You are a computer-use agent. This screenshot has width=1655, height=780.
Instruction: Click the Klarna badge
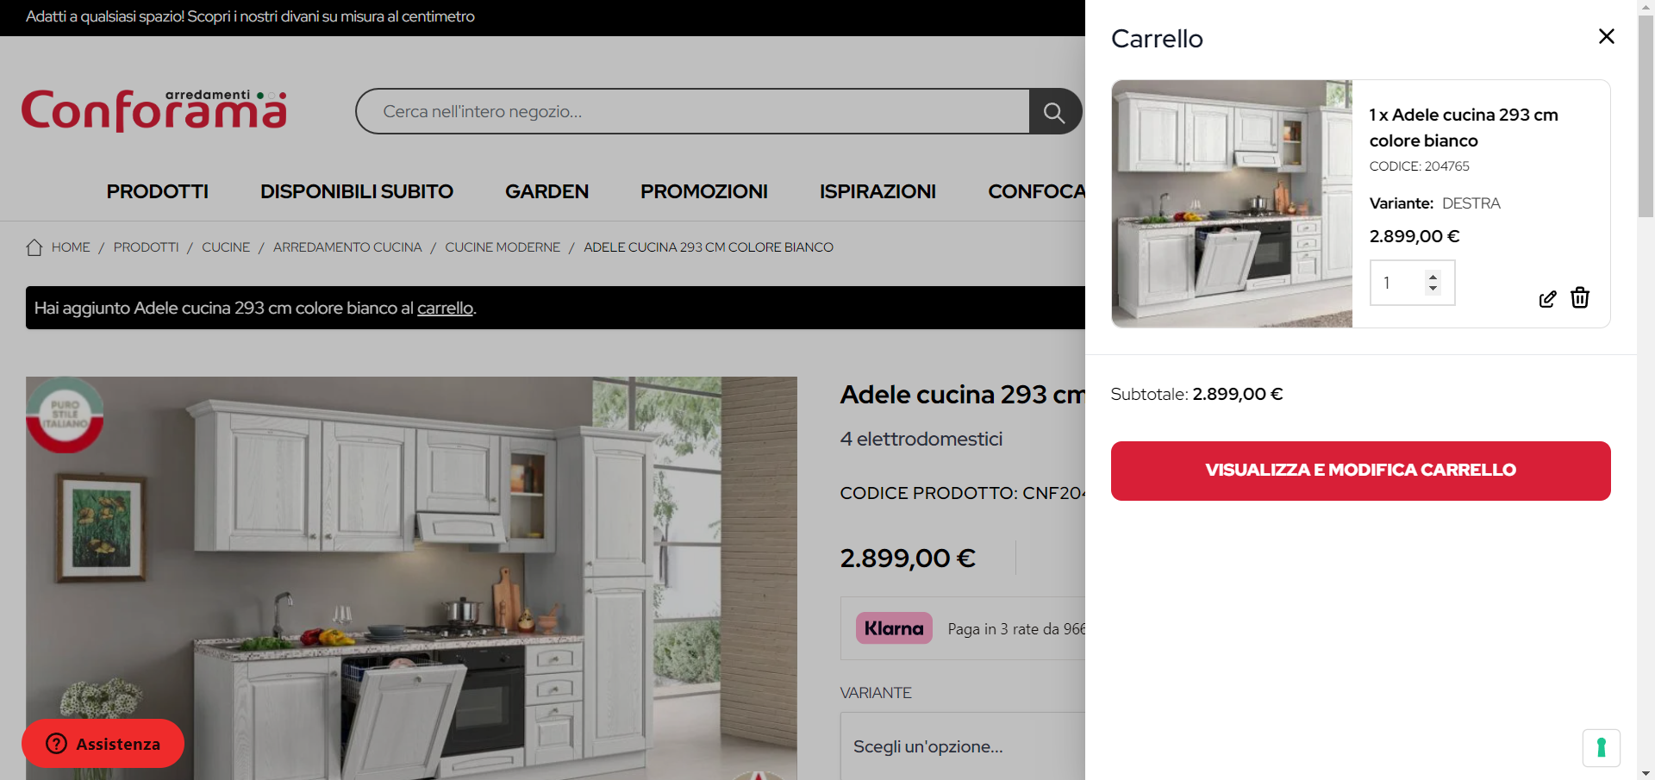click(x=894, y=628)
